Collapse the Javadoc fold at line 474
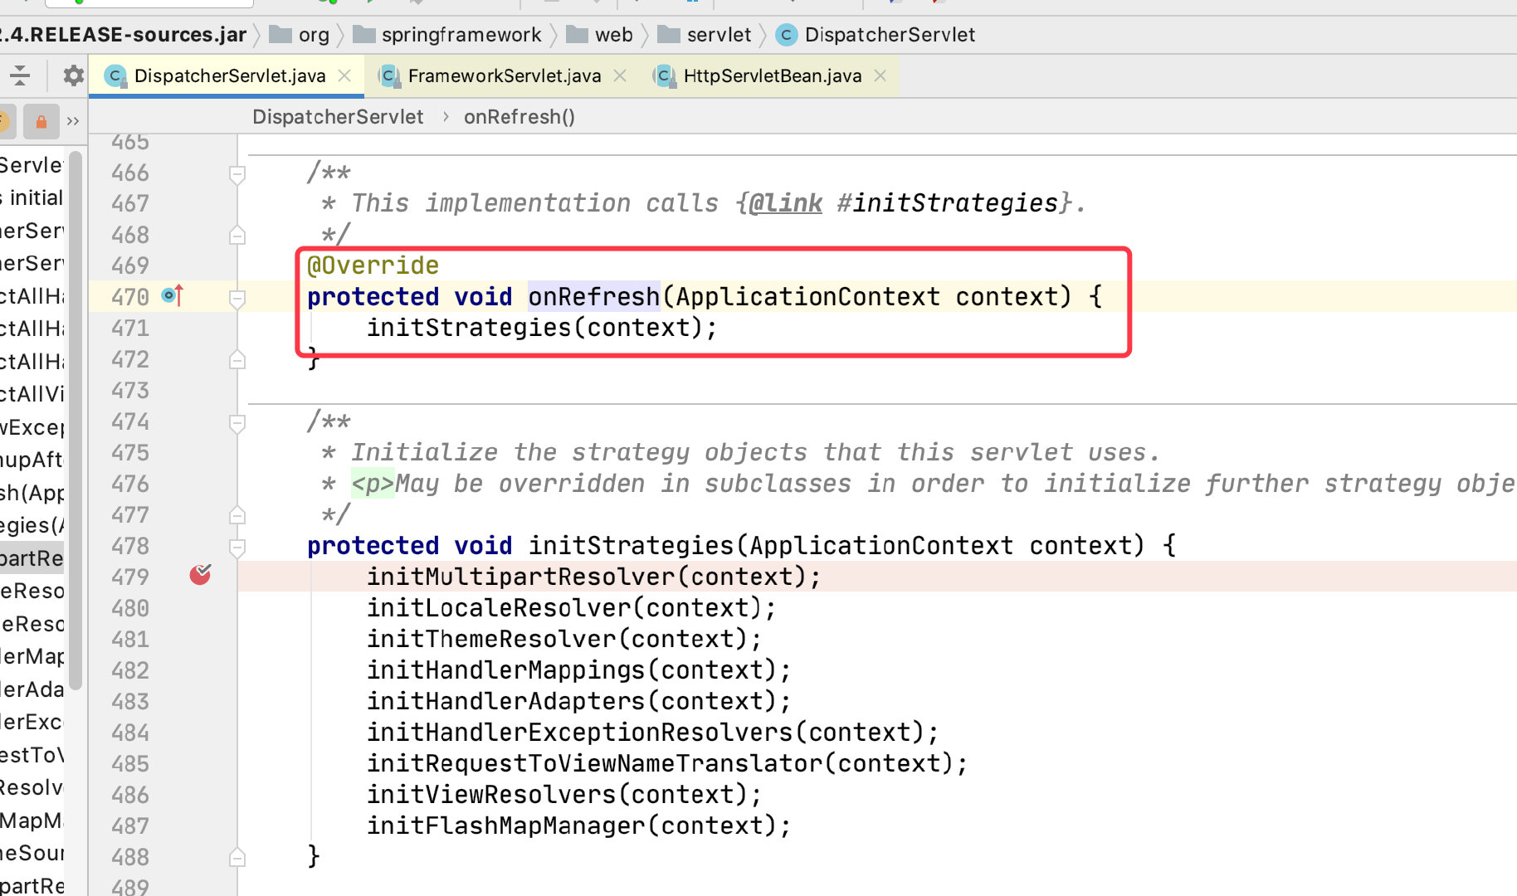This screenshot has width=1517, height=896. (237, 423)
